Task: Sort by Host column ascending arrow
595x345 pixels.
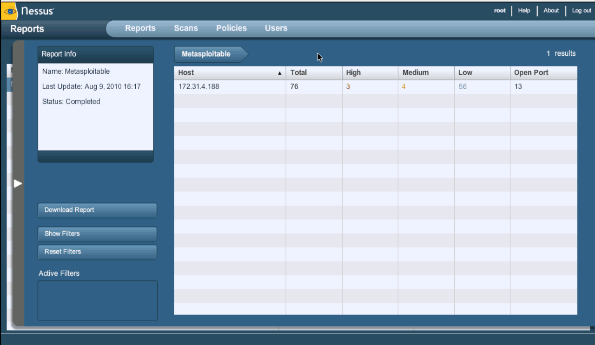Action: (280, 73)
